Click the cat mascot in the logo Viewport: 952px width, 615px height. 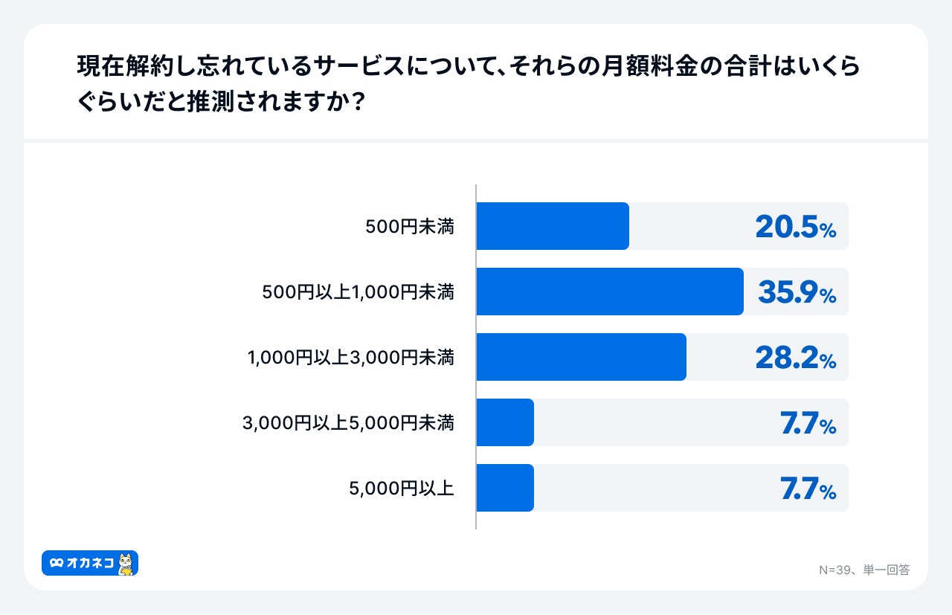click(125, 564)
